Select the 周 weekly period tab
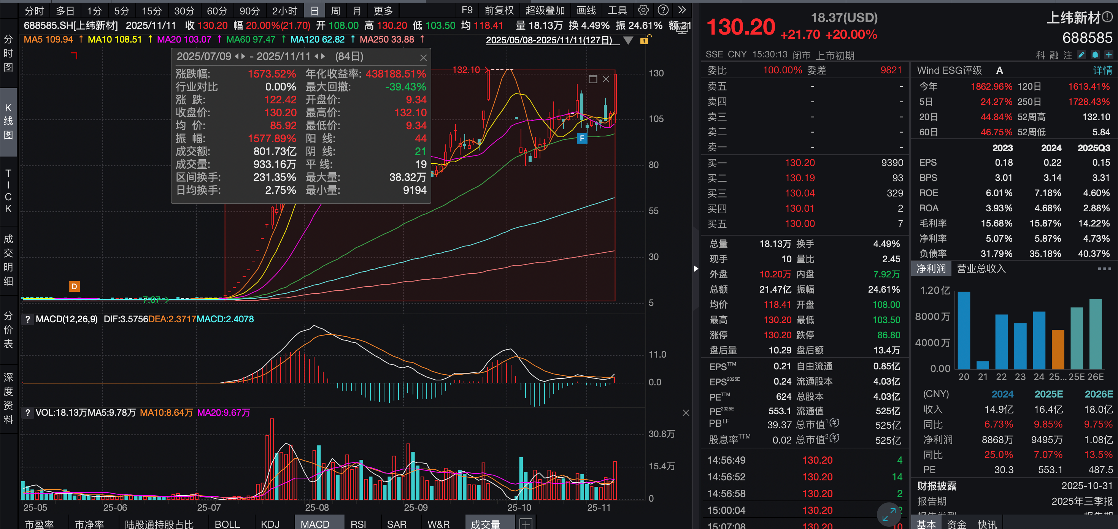The width and height of the screenshot is (1118, 529). pos(335,11)
